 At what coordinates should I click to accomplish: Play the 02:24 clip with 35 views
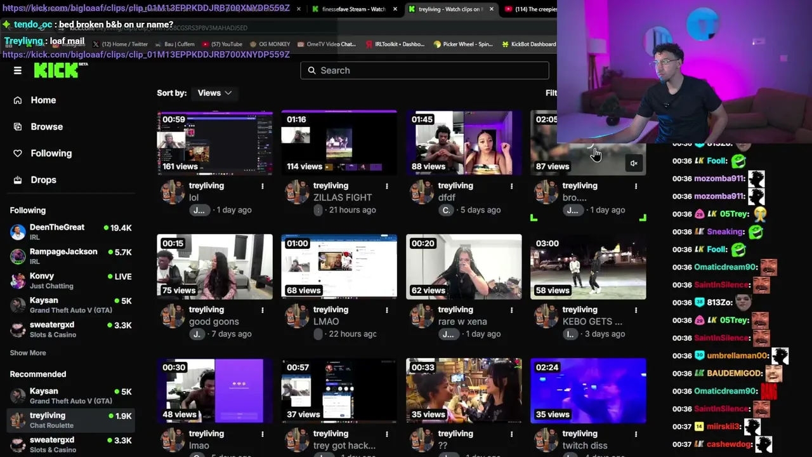588,391
